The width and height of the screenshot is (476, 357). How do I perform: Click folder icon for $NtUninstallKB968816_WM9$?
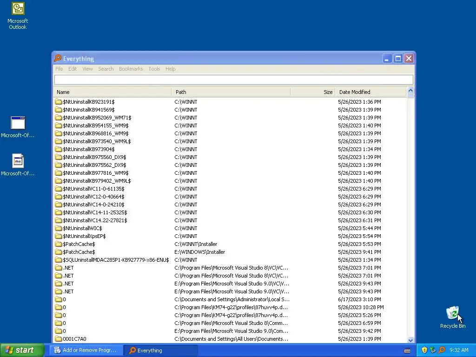pyautogui.click(x=58, y=133)
